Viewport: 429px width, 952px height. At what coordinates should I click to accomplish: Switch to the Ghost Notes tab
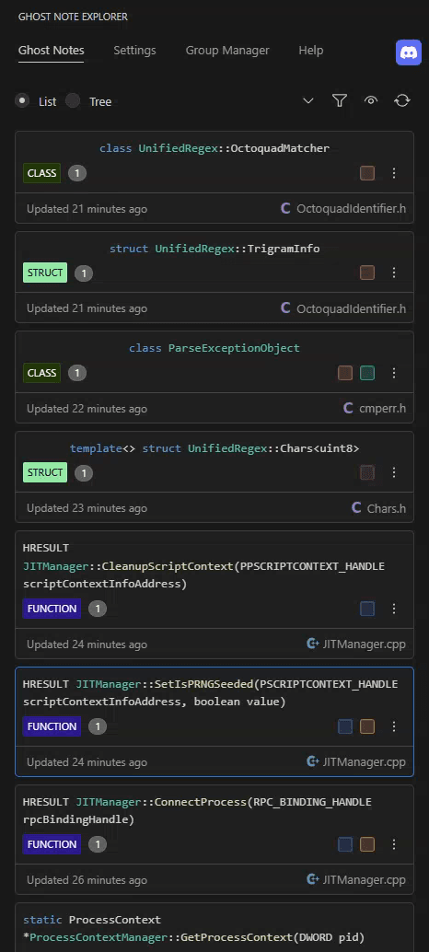click(51, 51)
